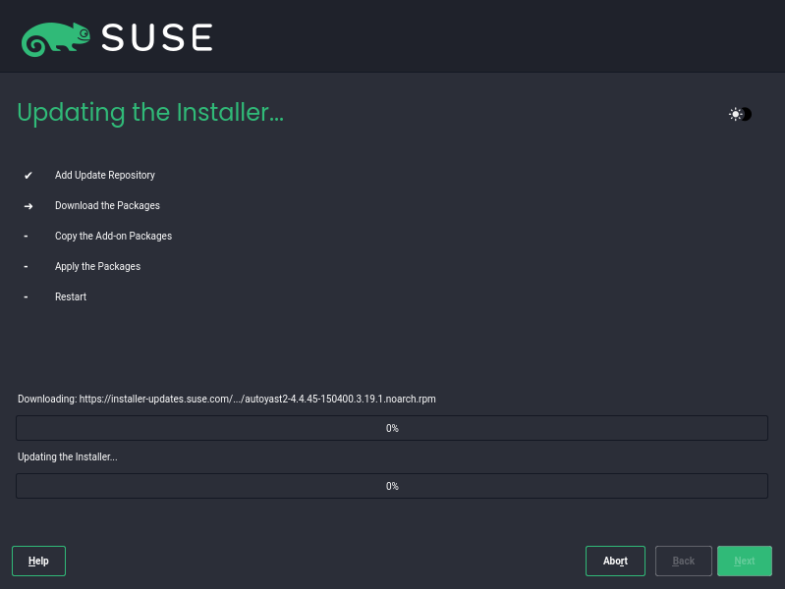Toggle the light/dark theme switch
Viewport: 785px width, 589px height.
pos(740,114)
